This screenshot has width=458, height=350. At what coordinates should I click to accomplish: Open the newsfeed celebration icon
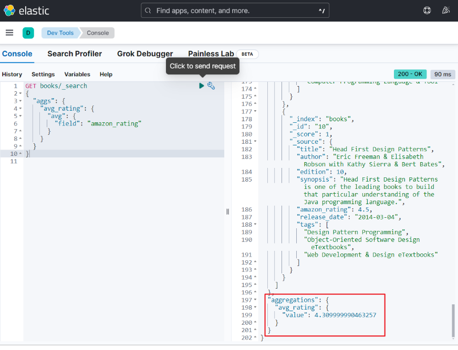[445, 10]
